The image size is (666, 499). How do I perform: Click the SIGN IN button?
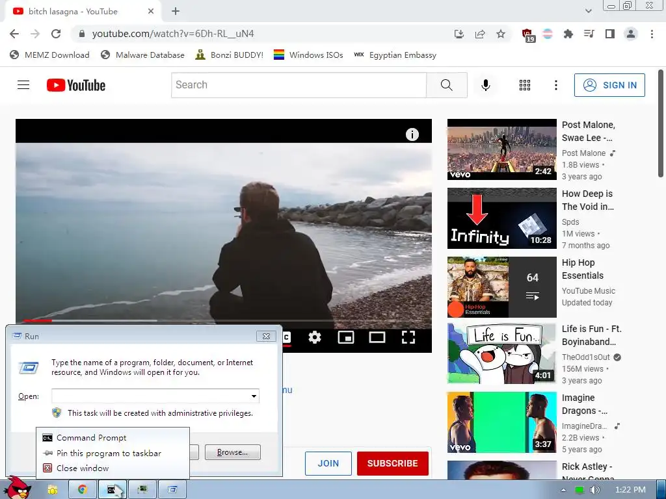tap(609, 85)
